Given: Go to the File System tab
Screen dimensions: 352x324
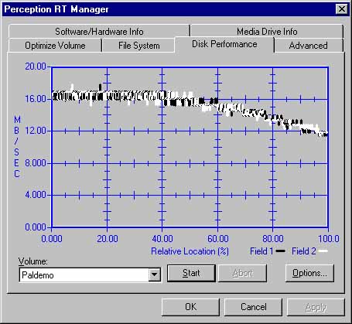Looking at the screenshot, I should tap(138, 46).
